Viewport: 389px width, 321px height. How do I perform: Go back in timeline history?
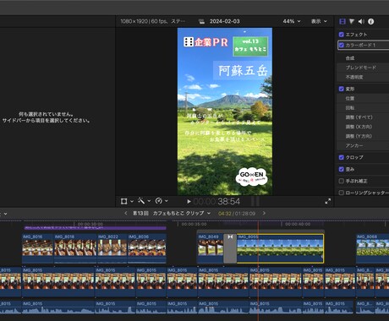tap(126, 213)
